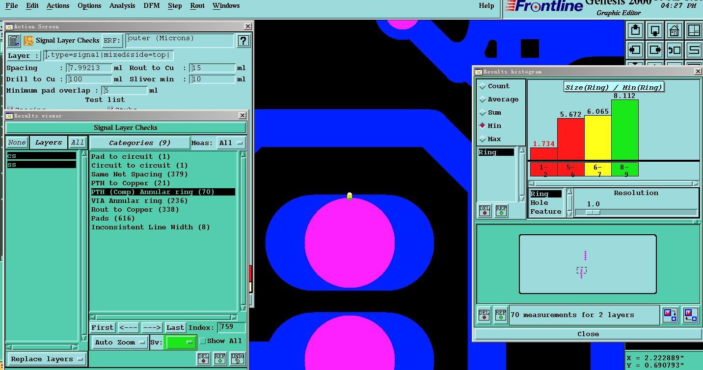The height and width of the screenshot is (370, 703).
Task: Open the Action Screen help question mark
Action: pos(243,41)
